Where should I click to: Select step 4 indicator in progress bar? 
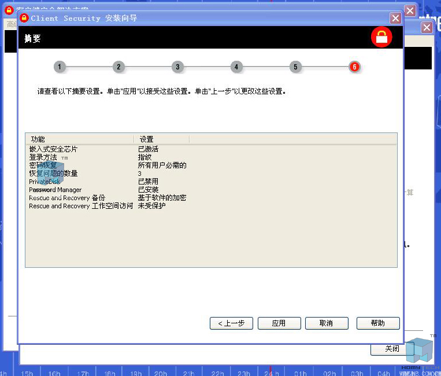point(236,67)
